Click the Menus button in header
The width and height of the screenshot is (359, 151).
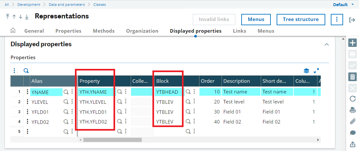click(256, 19)
